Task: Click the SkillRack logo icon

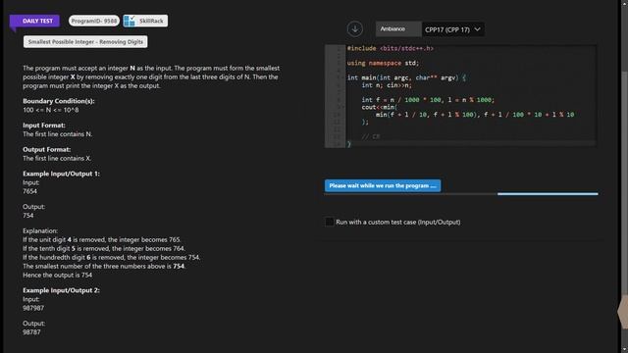Action: click(130, 21)
